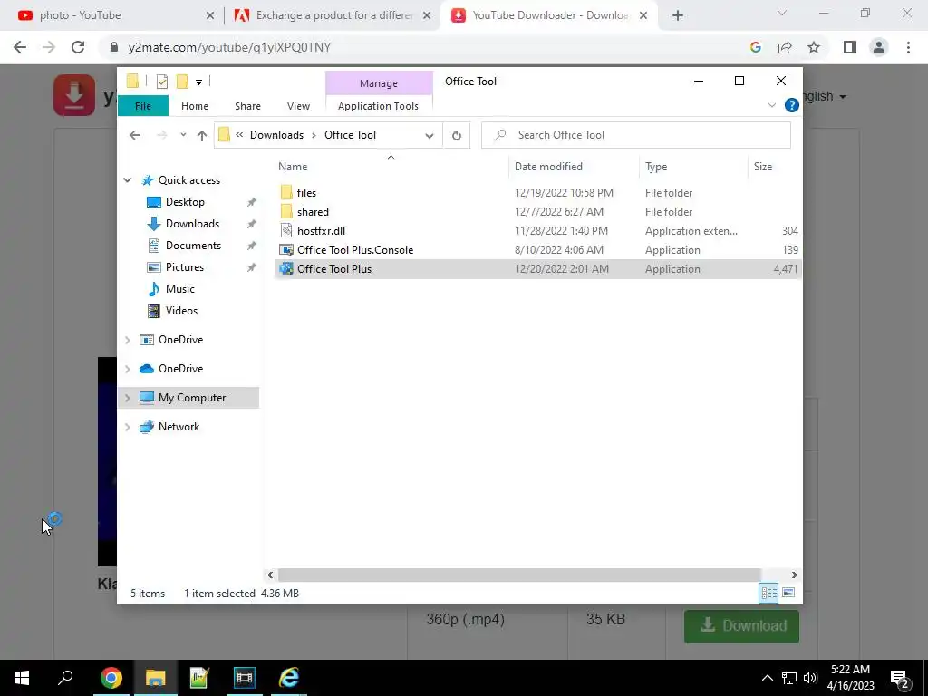Viewport: 928px width, 696px height.
Task: Show hidden system tray icons
Action: 767,678
